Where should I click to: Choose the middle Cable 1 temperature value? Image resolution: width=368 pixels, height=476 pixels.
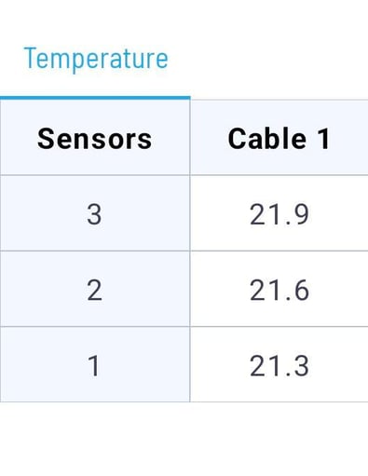(279, 289)
